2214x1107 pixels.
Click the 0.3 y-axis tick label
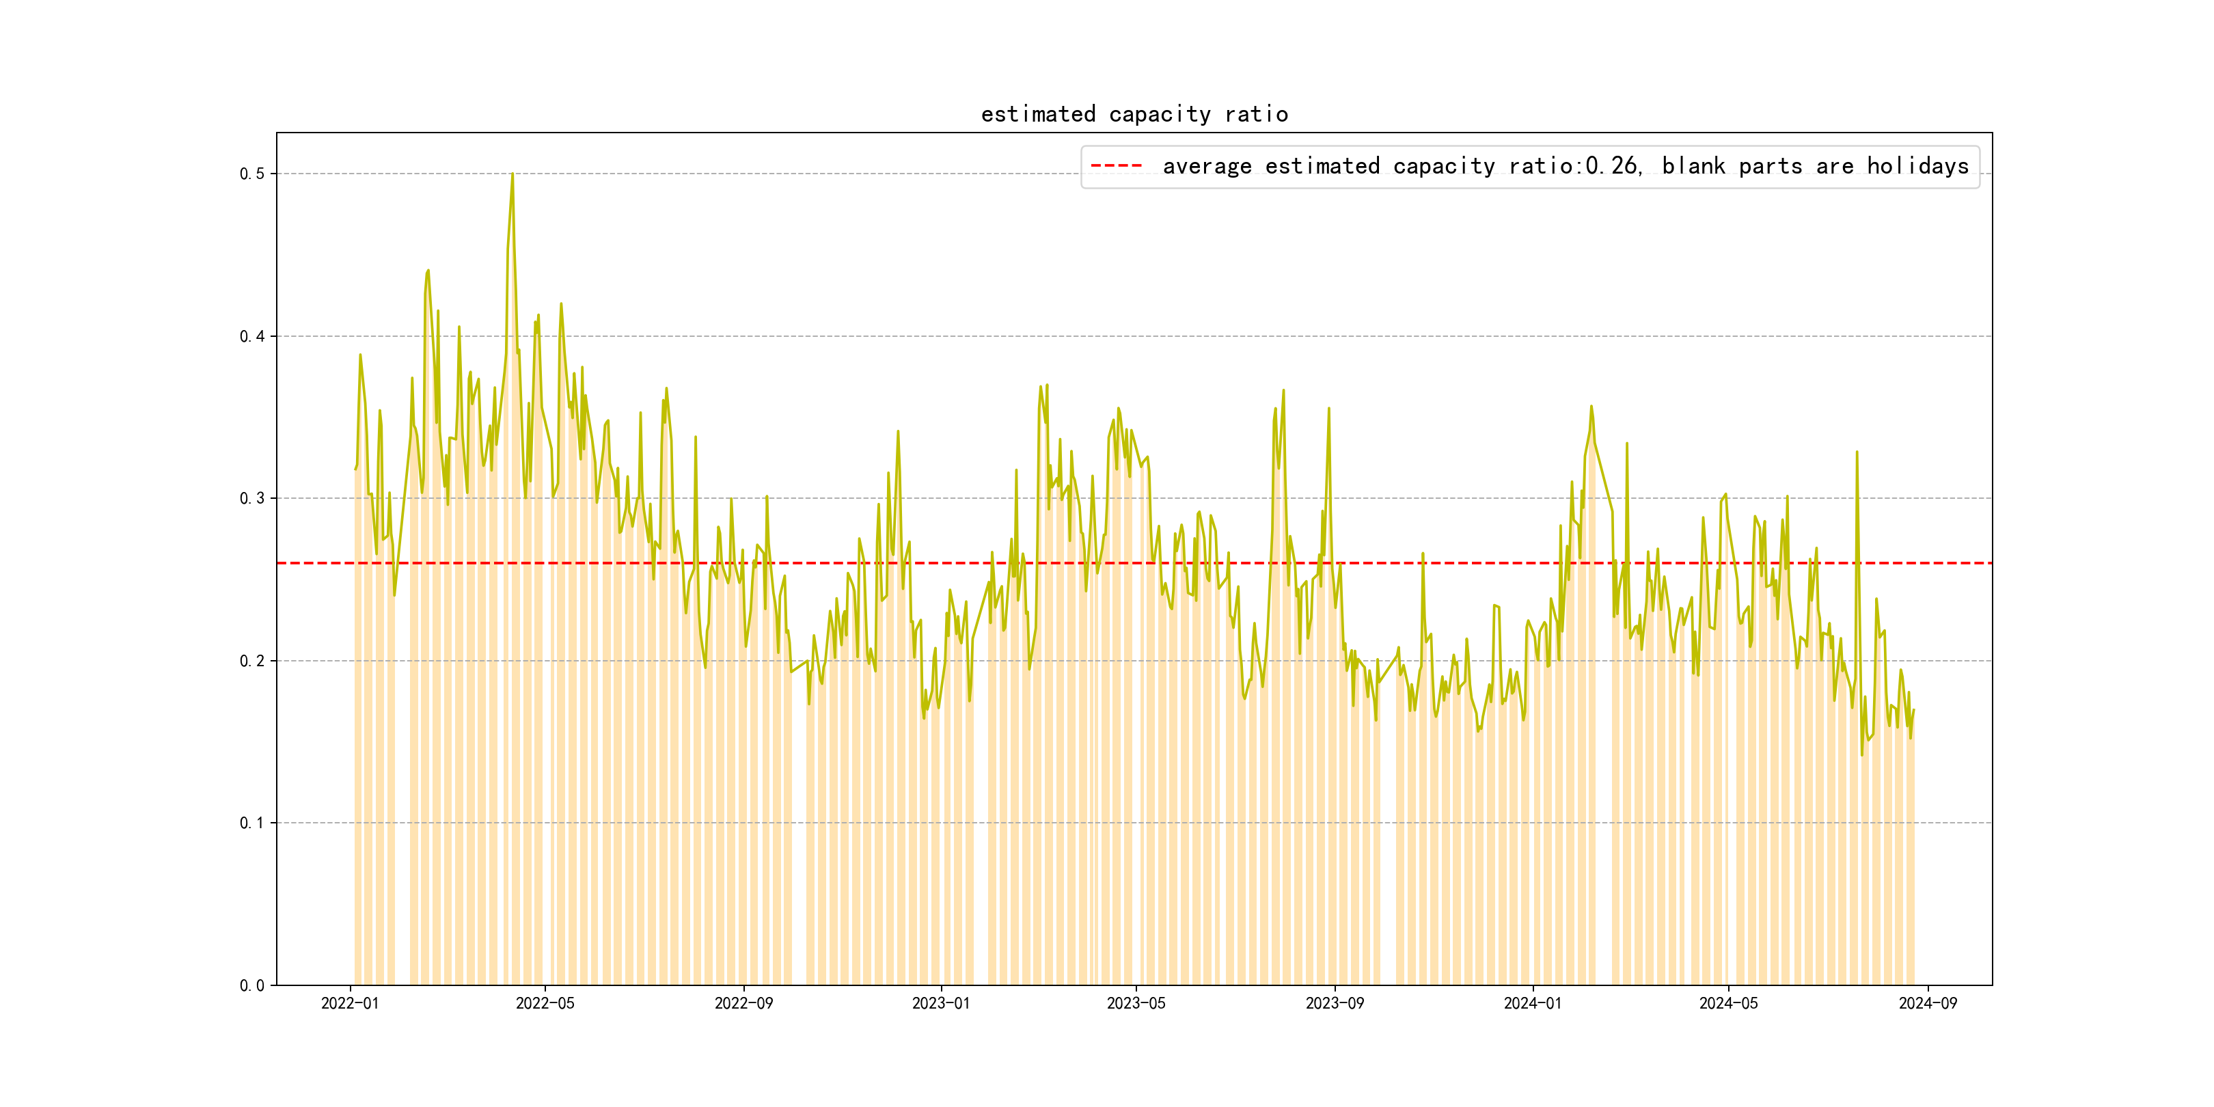[252, 499]
